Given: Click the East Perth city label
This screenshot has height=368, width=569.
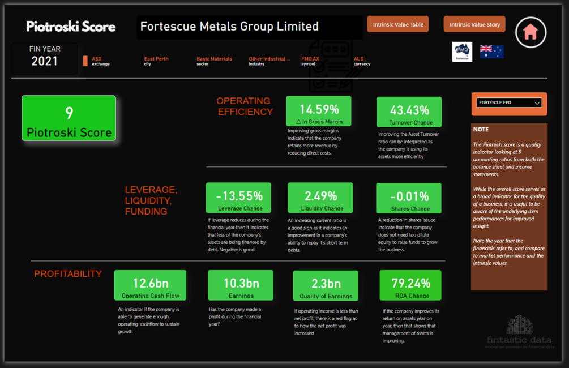Looking at the screenshot, I should [x=156, y=61].
